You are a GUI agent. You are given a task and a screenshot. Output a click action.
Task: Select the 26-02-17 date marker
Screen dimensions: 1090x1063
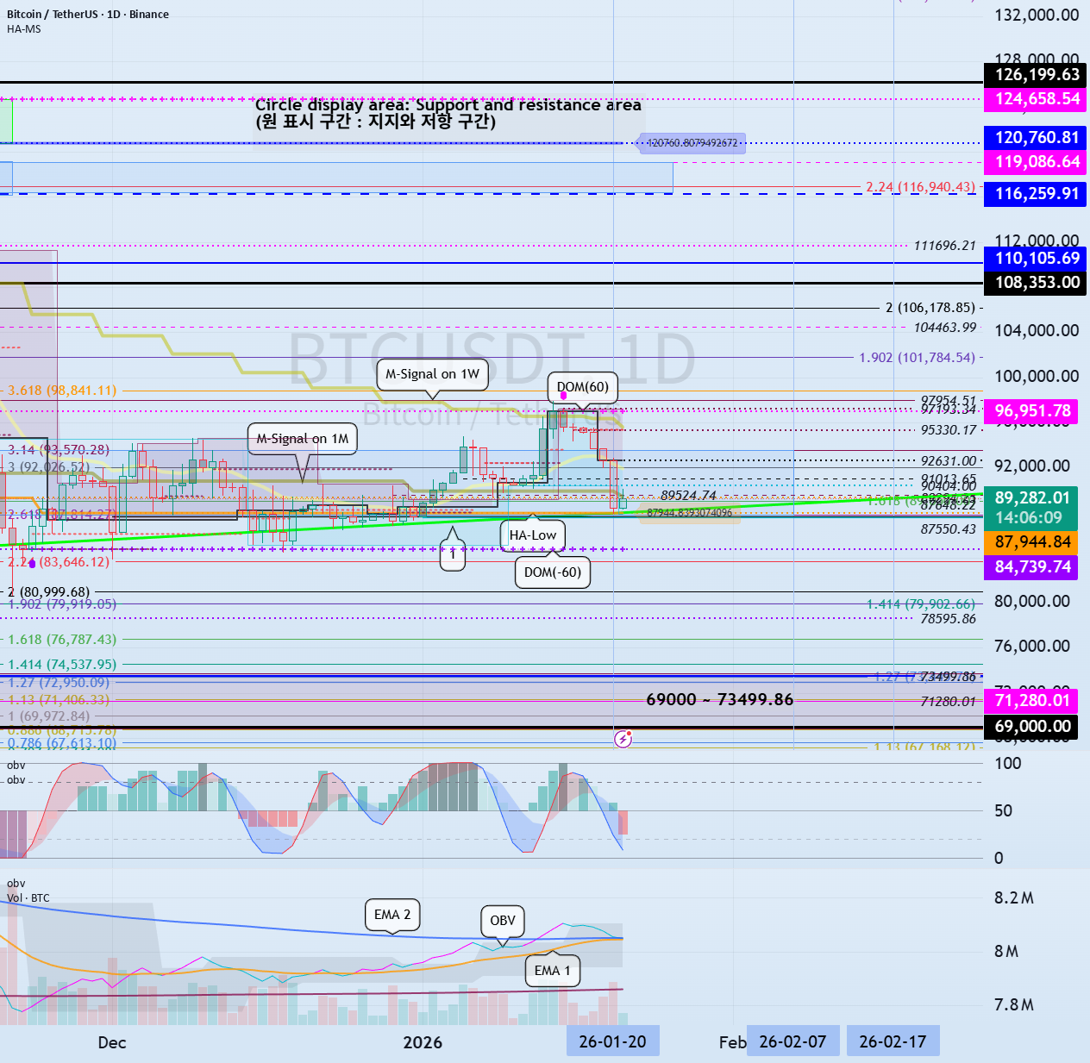[x=893, y=1041]
